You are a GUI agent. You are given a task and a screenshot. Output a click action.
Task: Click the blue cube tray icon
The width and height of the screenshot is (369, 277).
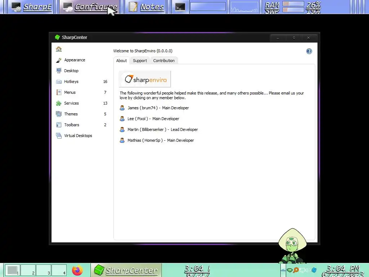(314, 270)
